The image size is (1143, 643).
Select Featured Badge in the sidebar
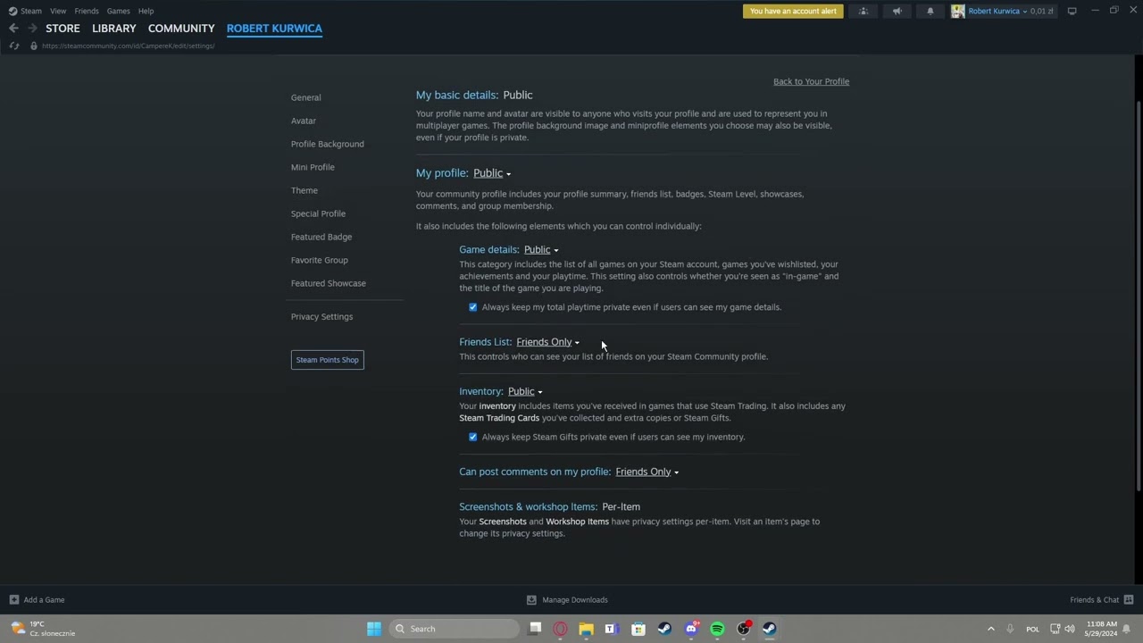pyautogui.click(x=321, y=237)
